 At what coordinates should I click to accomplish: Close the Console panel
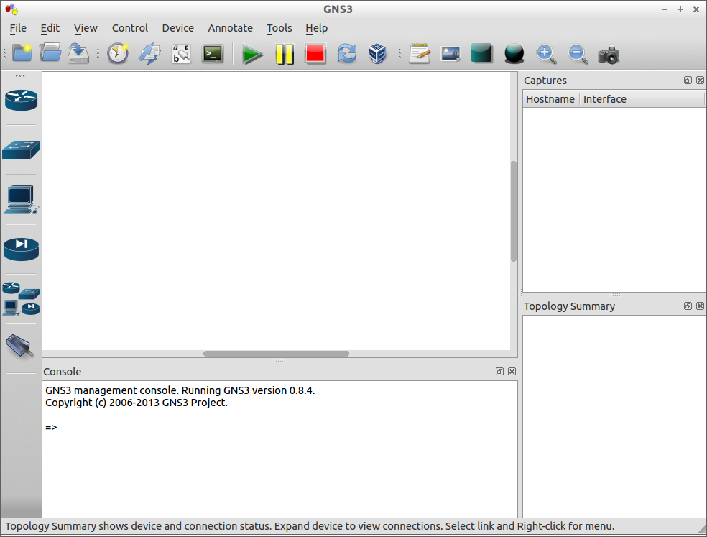[512, 372]
